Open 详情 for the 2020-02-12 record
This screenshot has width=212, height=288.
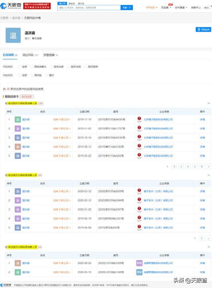click(x=202, y=200)
